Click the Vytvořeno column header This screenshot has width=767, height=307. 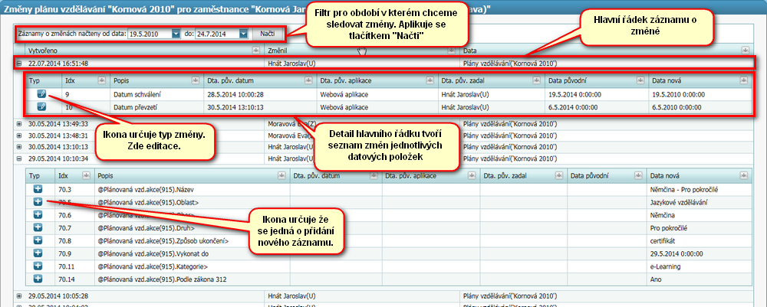point(144,51)
